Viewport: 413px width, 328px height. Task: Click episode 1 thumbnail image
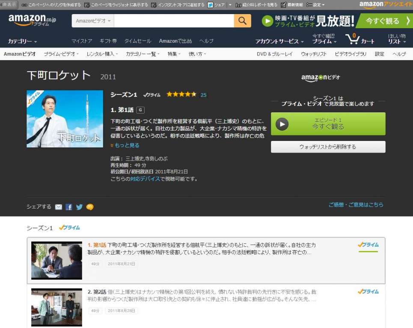56,261
